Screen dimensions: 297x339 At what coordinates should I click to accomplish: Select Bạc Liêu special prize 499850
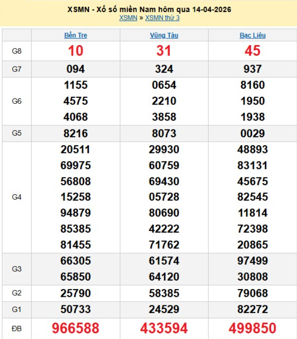252,328
